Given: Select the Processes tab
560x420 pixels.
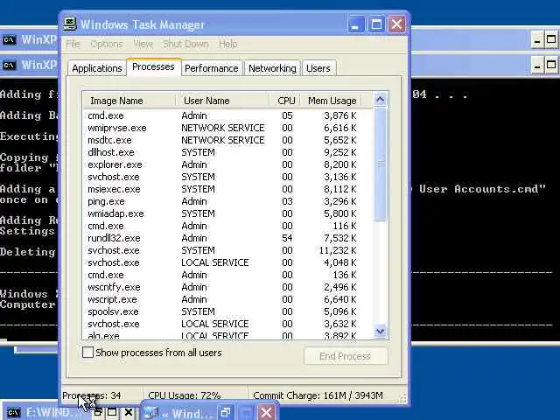Looking at the screenshot, I should pyautogui.click(x=153, y=66).
